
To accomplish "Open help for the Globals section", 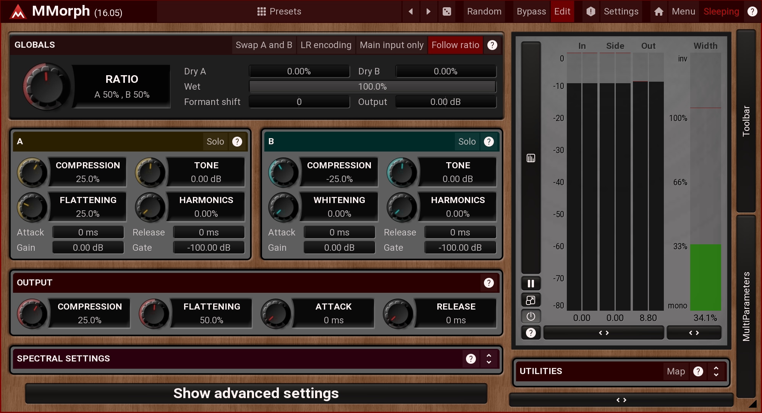I will [492, 45].
